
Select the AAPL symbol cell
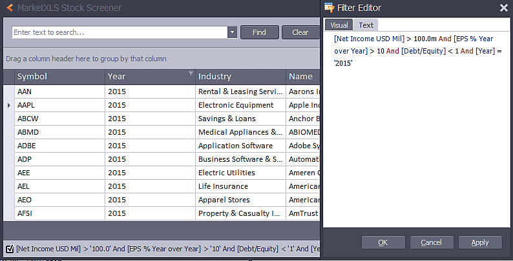[x=60, y=105]
